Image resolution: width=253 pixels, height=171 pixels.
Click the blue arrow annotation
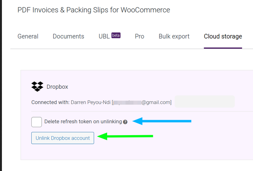pyautogui.click(x=162, y=121)
